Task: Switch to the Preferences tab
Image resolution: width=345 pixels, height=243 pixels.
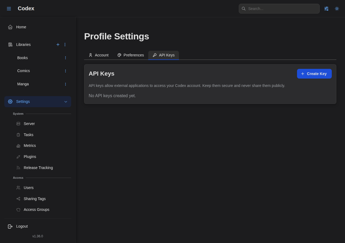Action: click(x=130, y=55)
